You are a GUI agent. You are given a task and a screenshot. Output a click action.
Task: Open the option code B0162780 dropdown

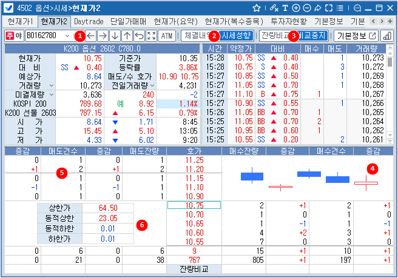click(x=67, y=36)
